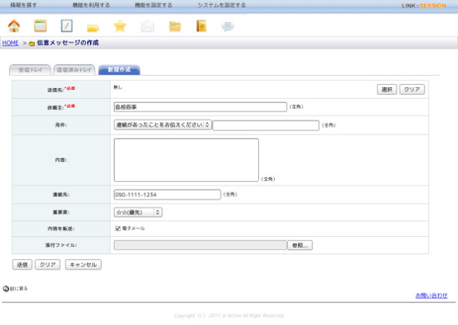Screen dimensions: 458x325
Task: Click the yellow tag memo icon
Action: pyautogui.click(x=93, y=28)
